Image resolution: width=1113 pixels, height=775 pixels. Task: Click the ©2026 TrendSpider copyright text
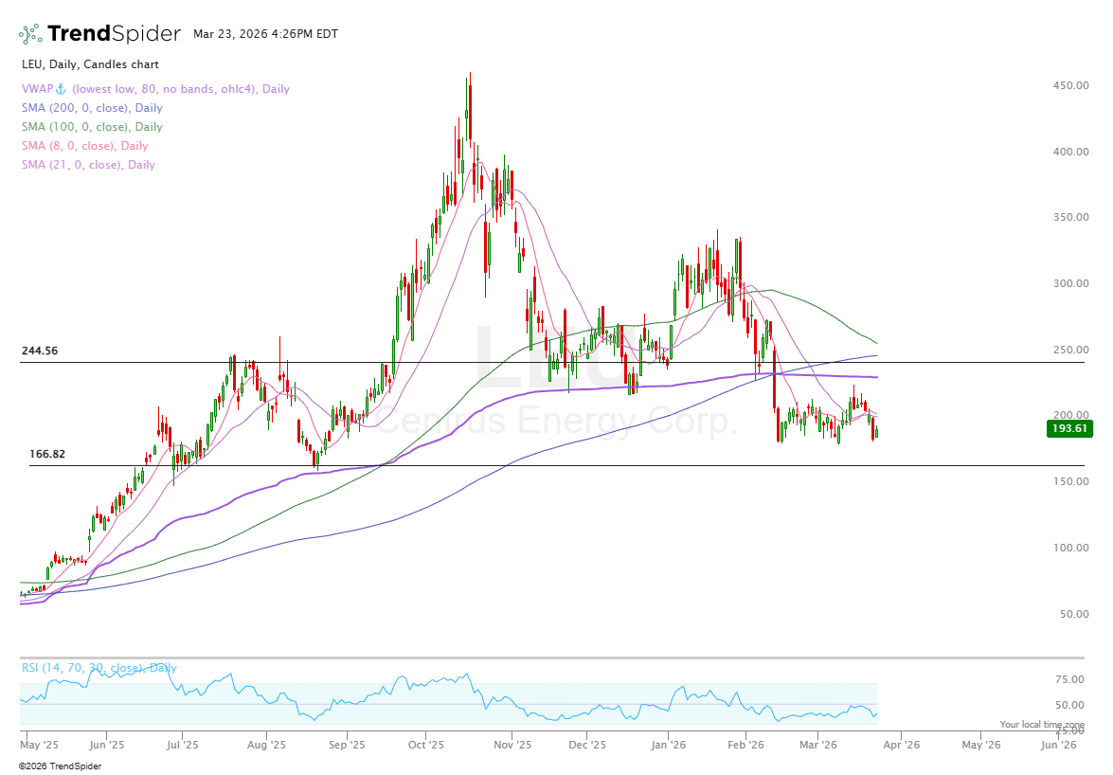(x=61, y=766)
